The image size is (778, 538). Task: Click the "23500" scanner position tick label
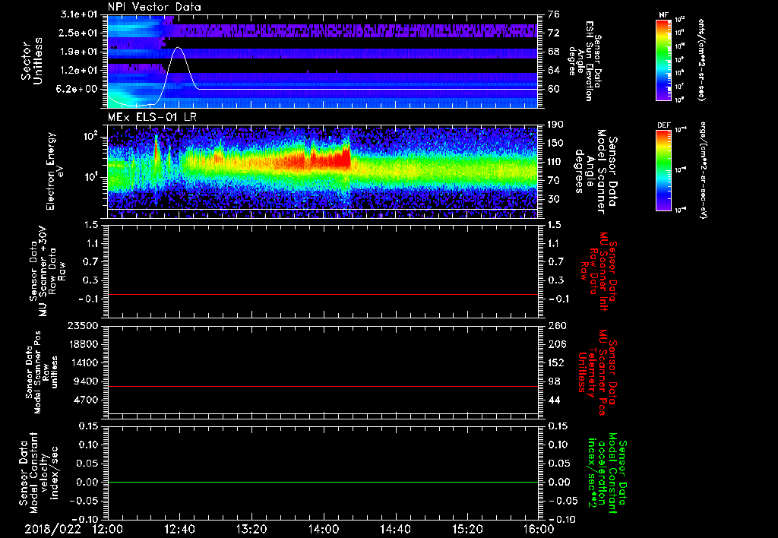click(x=83, y=326)
